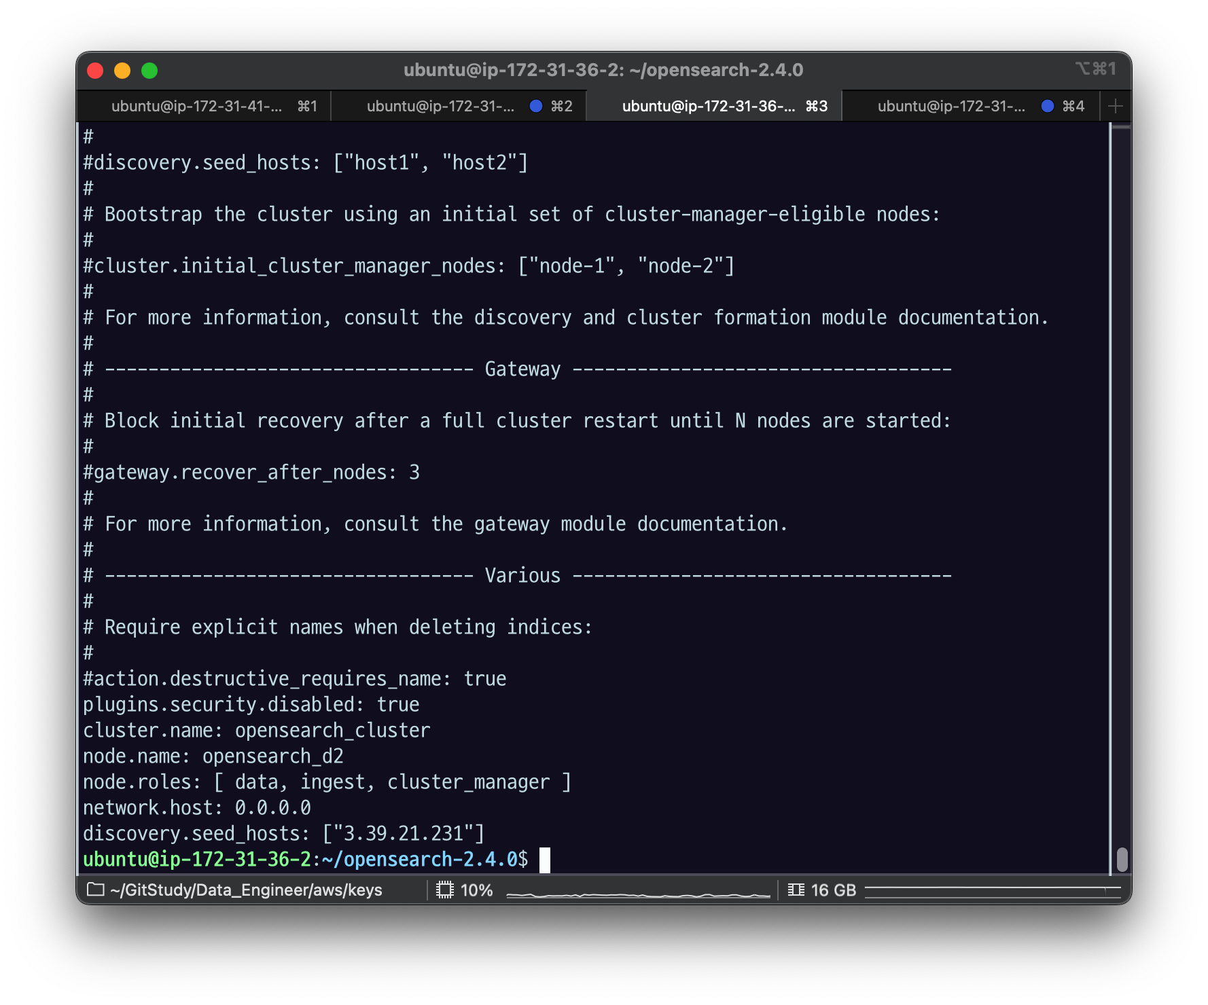1208x1005 pixels.
Task: Click the CPU chip icon in status bar
Action: (445, 890)
